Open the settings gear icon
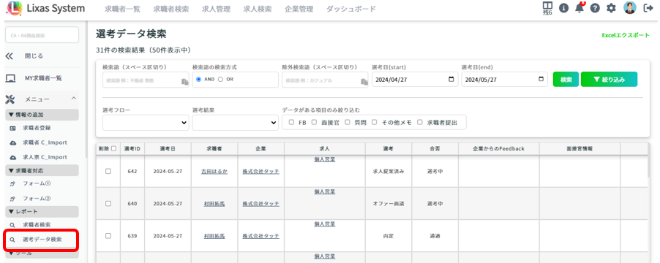Image resolution: width=660 pixels, height=263 pixels. [611, 8]
